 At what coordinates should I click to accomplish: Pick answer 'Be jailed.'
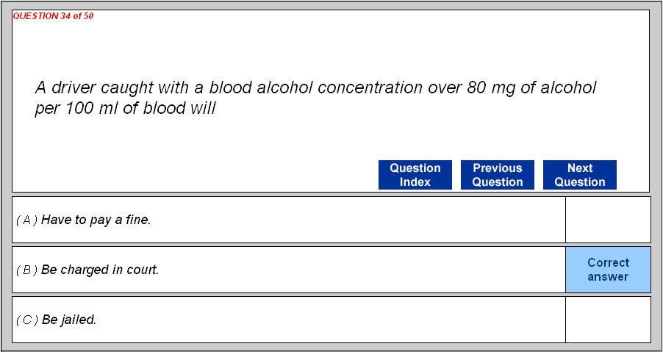69,320
